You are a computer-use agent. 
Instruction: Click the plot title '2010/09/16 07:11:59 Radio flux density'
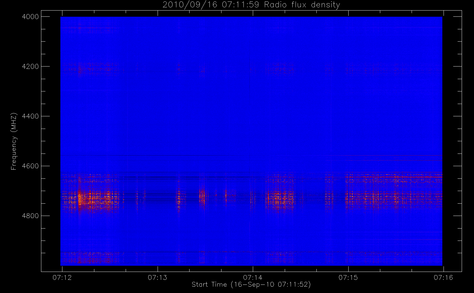point(251,5)
